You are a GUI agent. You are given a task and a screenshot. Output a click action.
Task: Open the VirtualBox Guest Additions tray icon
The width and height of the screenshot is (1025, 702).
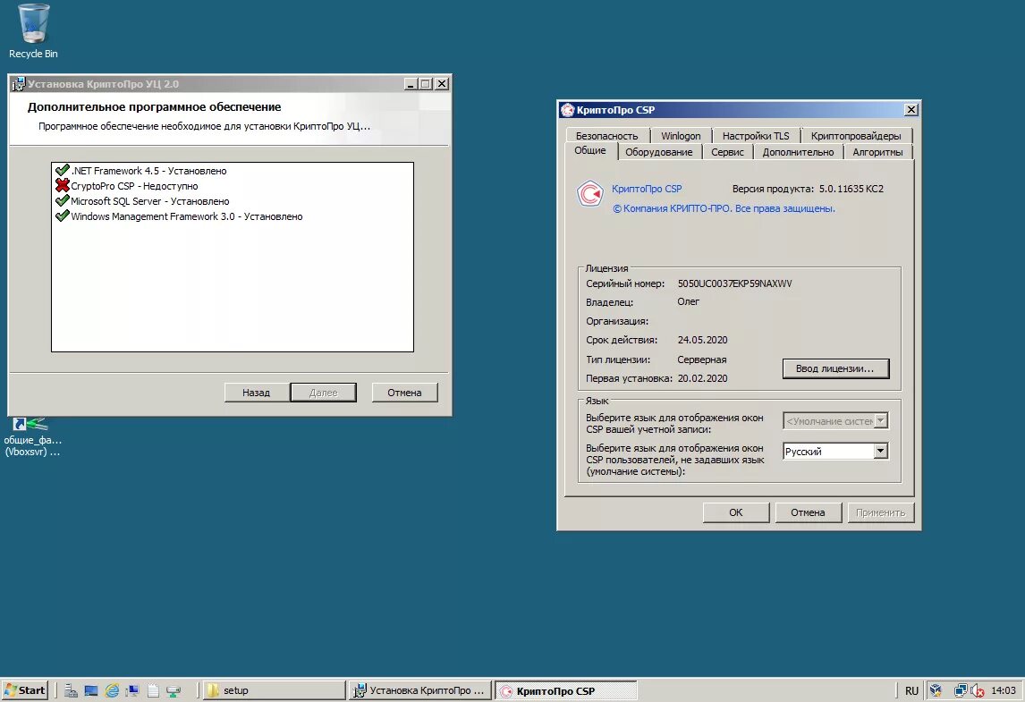click(x=936, y=690)
